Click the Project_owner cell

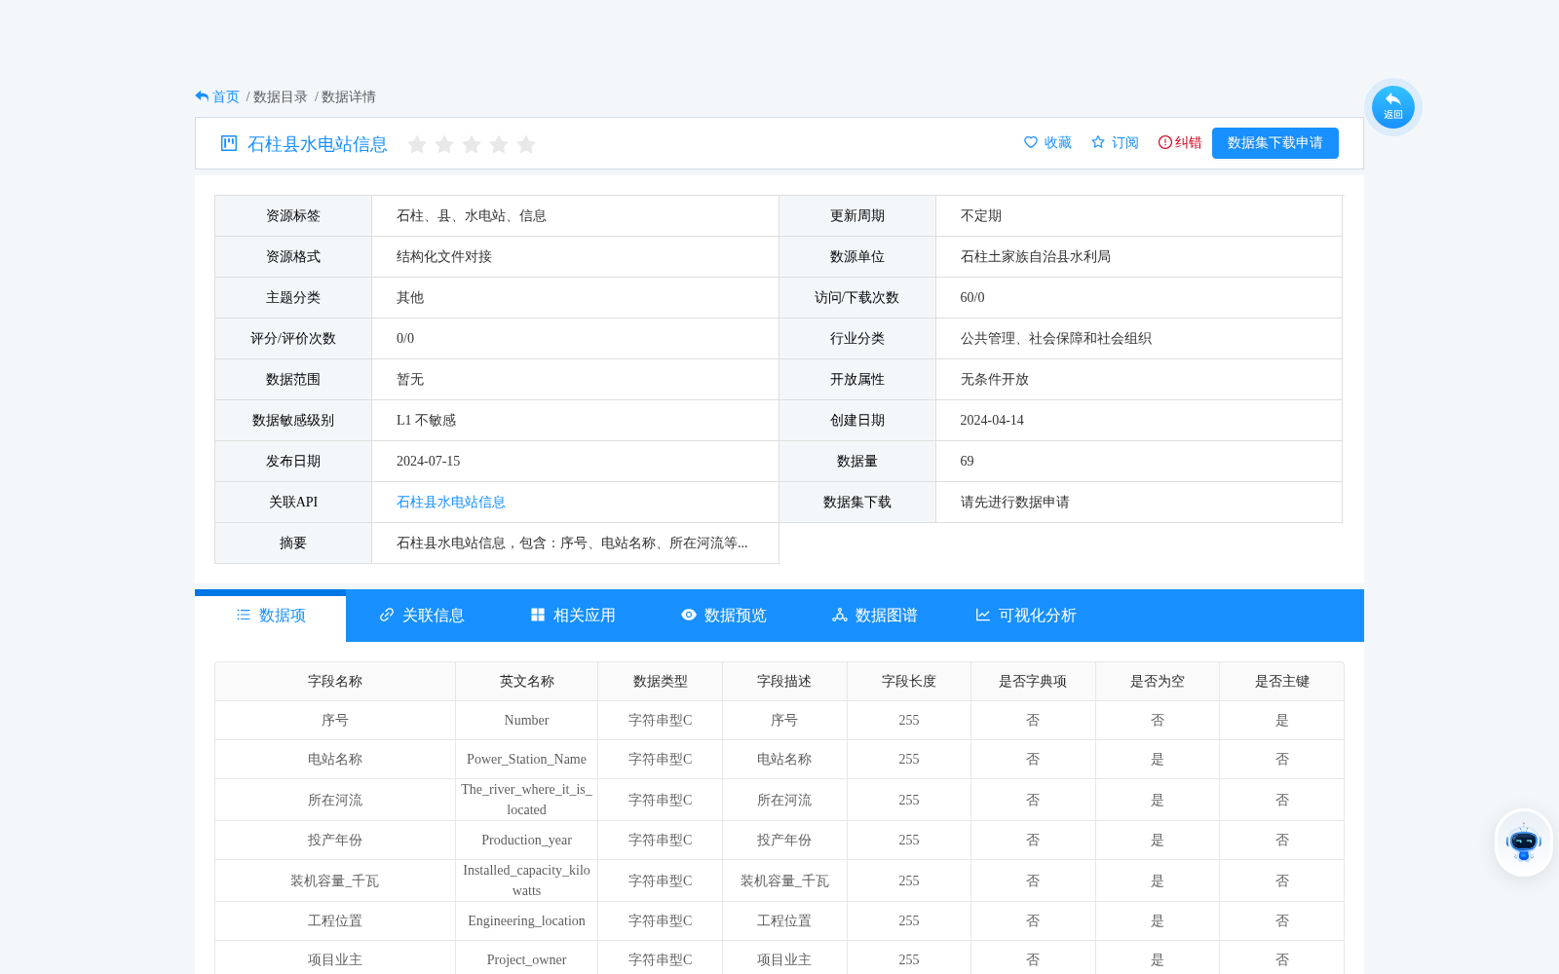(x=527, y=959)
